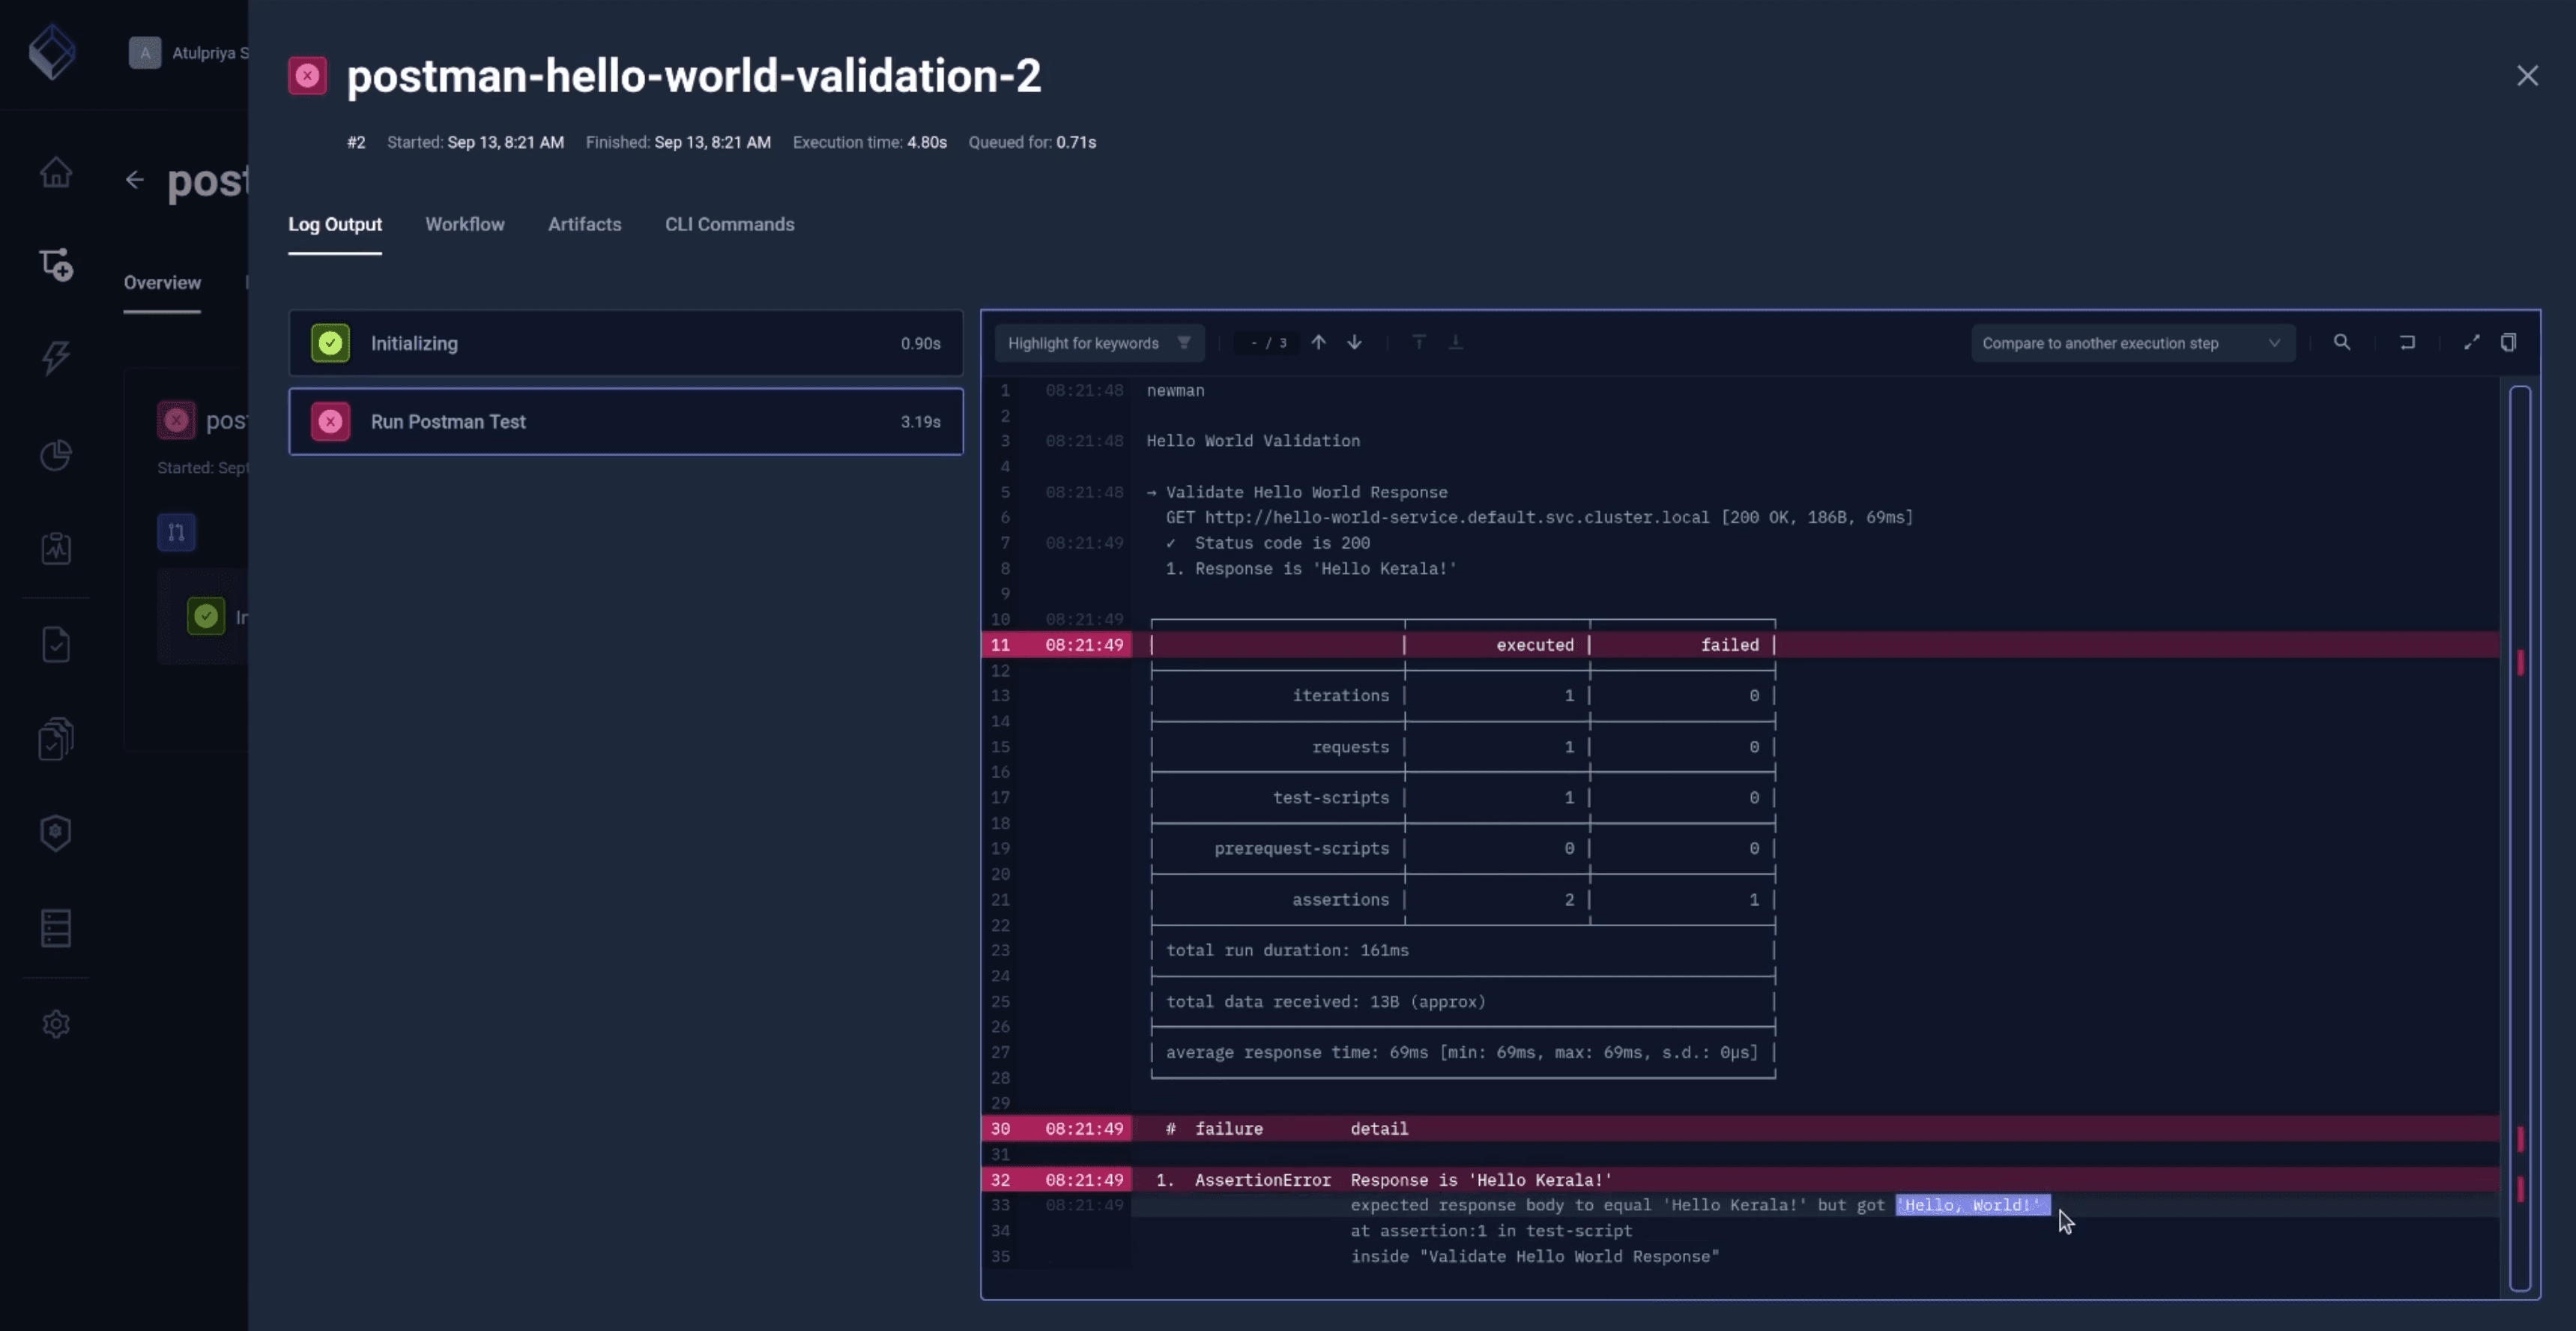Image resolution: width=2576 pixels, height=1331 pixels.
Task: Go to next keyword match arrow
Action: pos(1354,342)
